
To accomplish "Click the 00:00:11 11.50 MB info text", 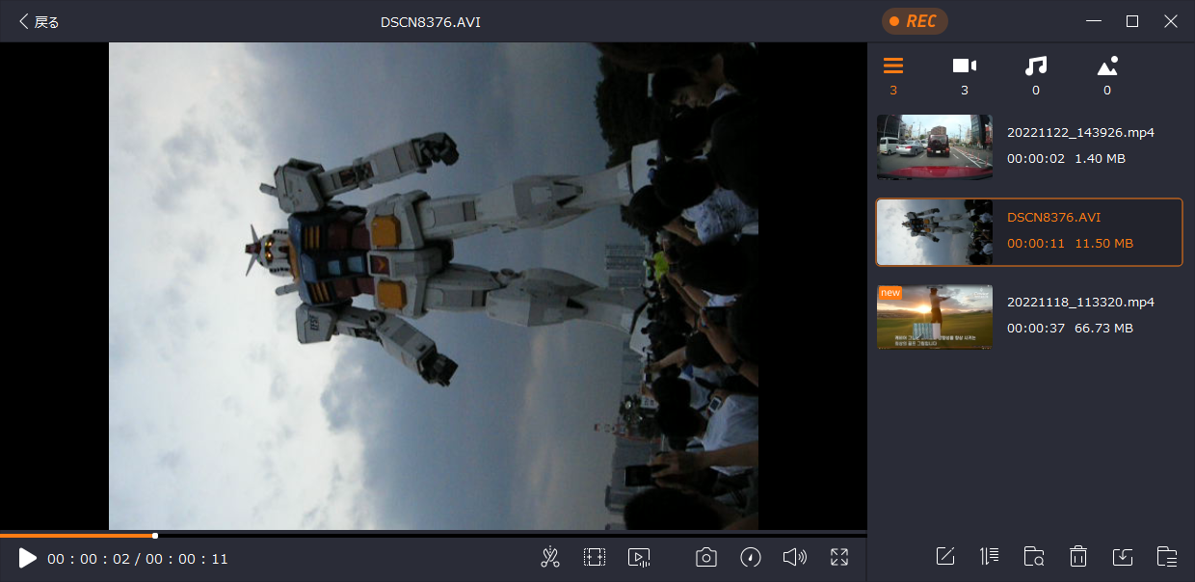I will click(1070, 244).
